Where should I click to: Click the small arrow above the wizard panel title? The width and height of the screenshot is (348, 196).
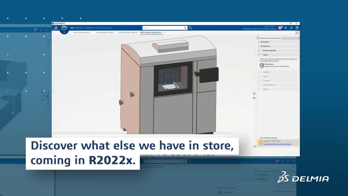(x=257, y=36)
